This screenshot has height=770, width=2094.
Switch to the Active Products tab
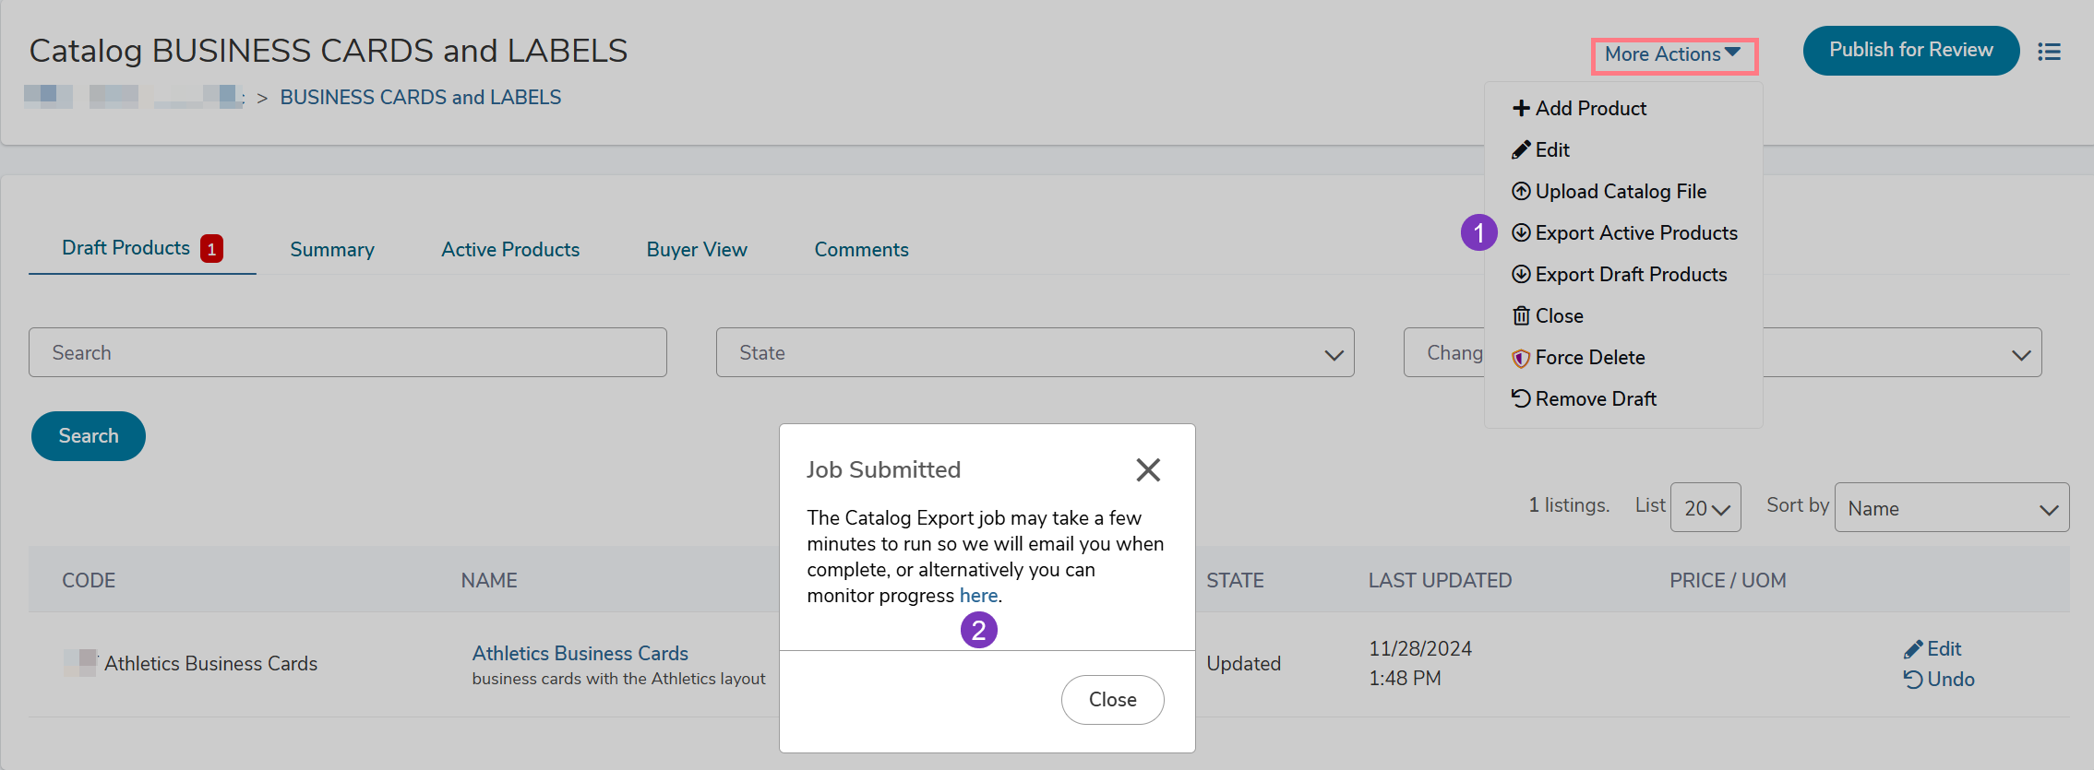[x=510, y=250]
